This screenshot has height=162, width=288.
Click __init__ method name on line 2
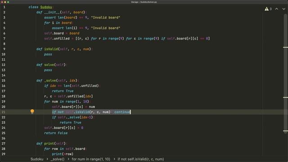52,12
